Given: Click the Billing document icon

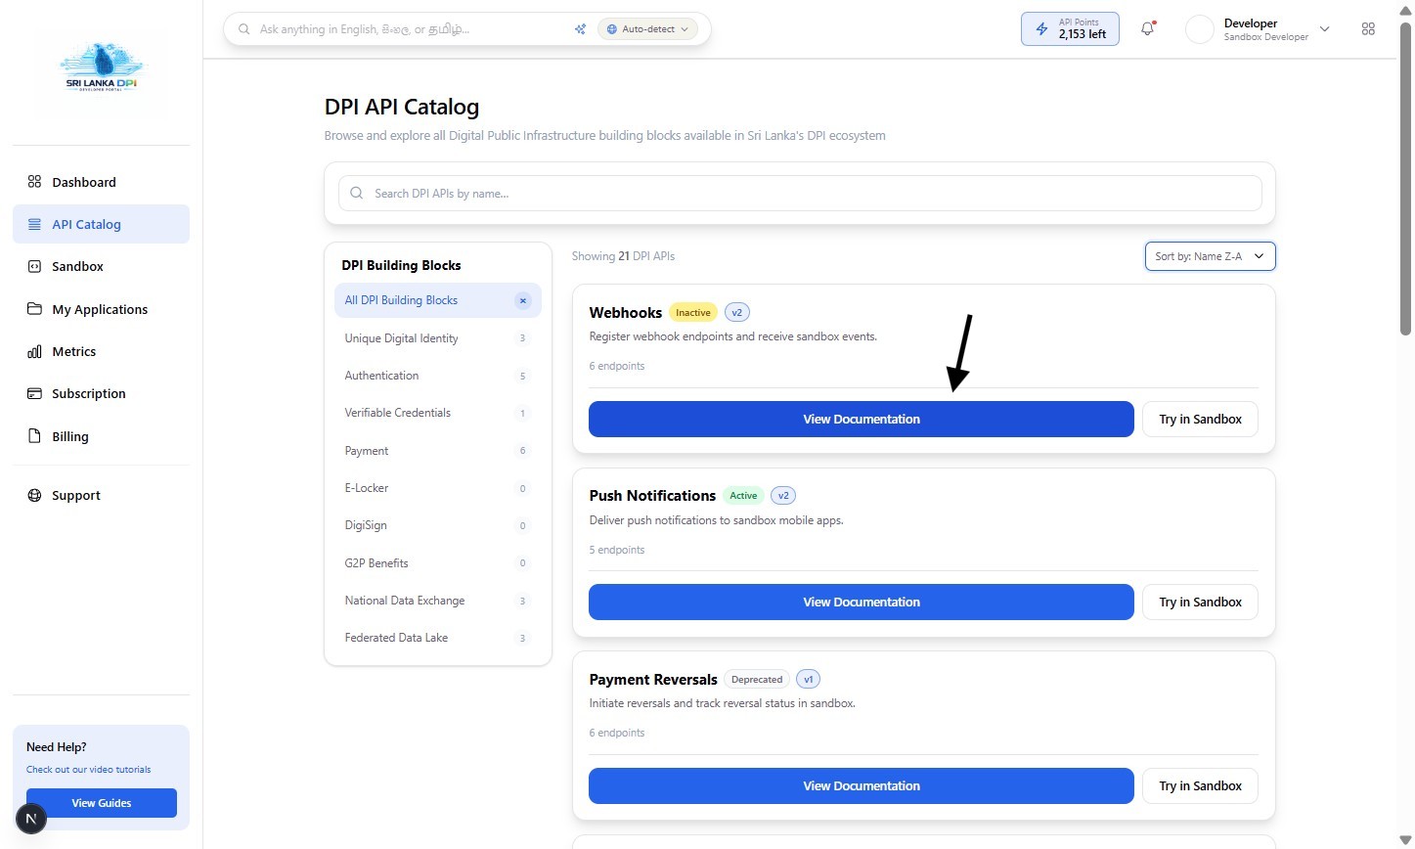Looking at the screenshot, I should [x=34, y=436].
